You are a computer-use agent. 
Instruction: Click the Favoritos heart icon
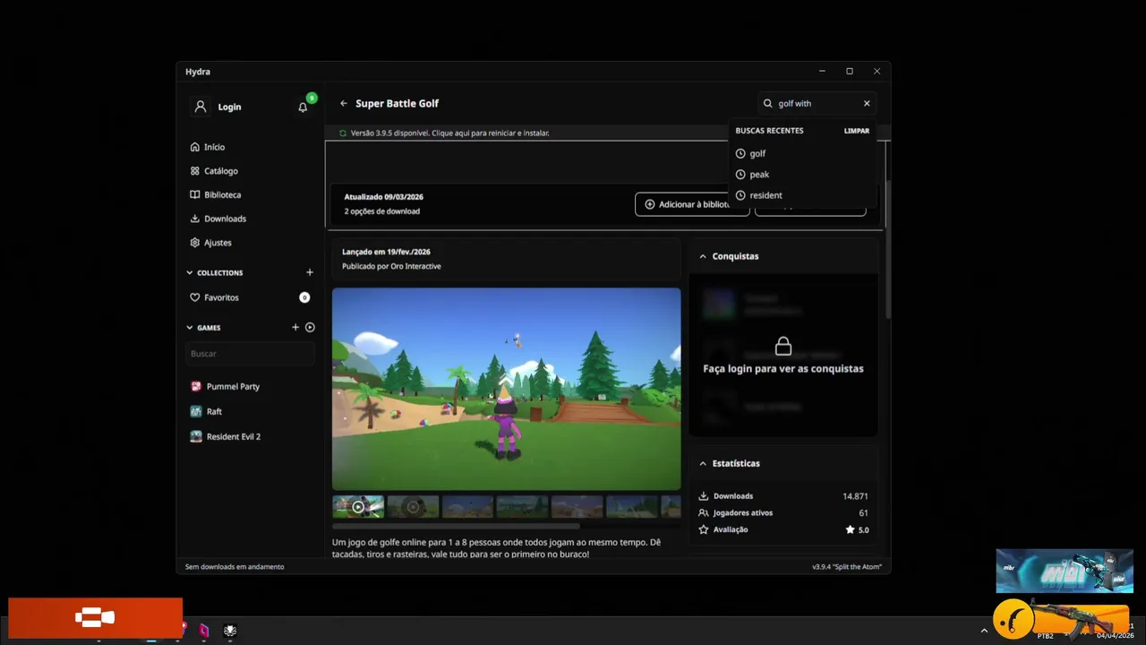pos(195,297)
